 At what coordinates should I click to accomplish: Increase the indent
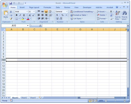(x=42, y=19)
